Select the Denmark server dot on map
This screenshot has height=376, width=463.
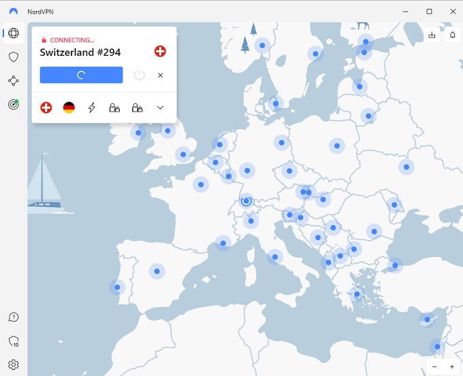276,103
